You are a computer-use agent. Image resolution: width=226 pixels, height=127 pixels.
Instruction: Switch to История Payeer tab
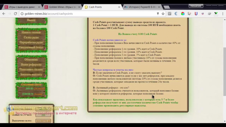(142, 7)
